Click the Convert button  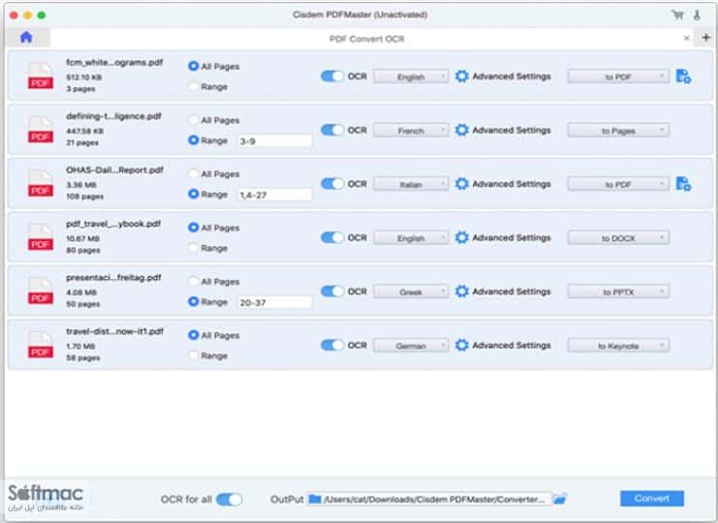[x=651, y=498]
